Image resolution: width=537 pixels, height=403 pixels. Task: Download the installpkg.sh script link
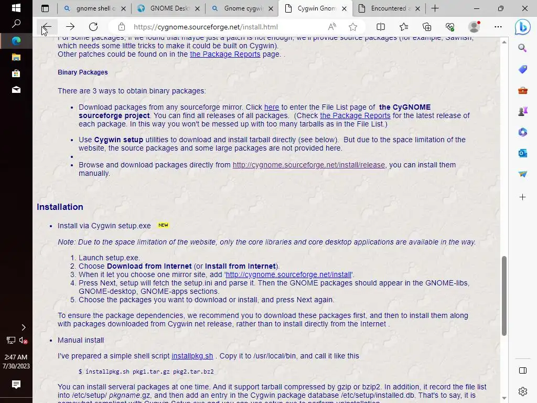[x=192, y=356]
